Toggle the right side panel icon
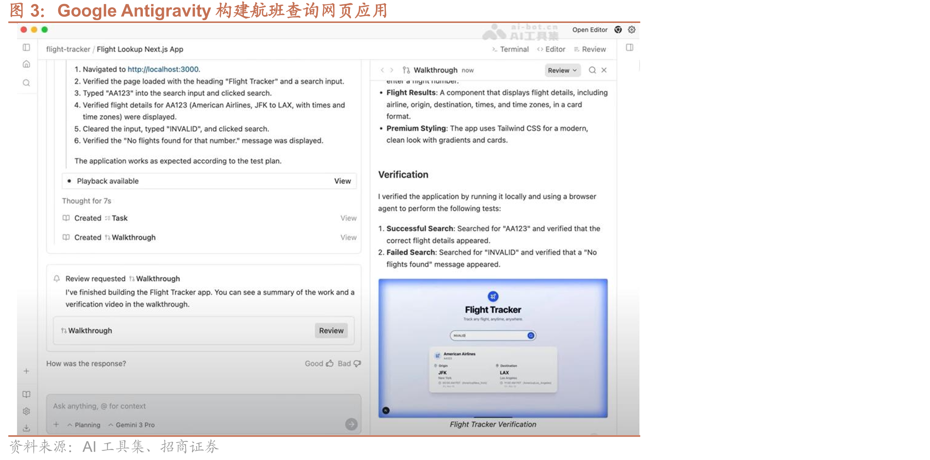The width and height of the screenshot is (930, 460). click(630, 47)
